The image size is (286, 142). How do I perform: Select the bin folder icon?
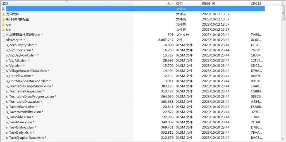pyautogui.click(x=3, y=30)
